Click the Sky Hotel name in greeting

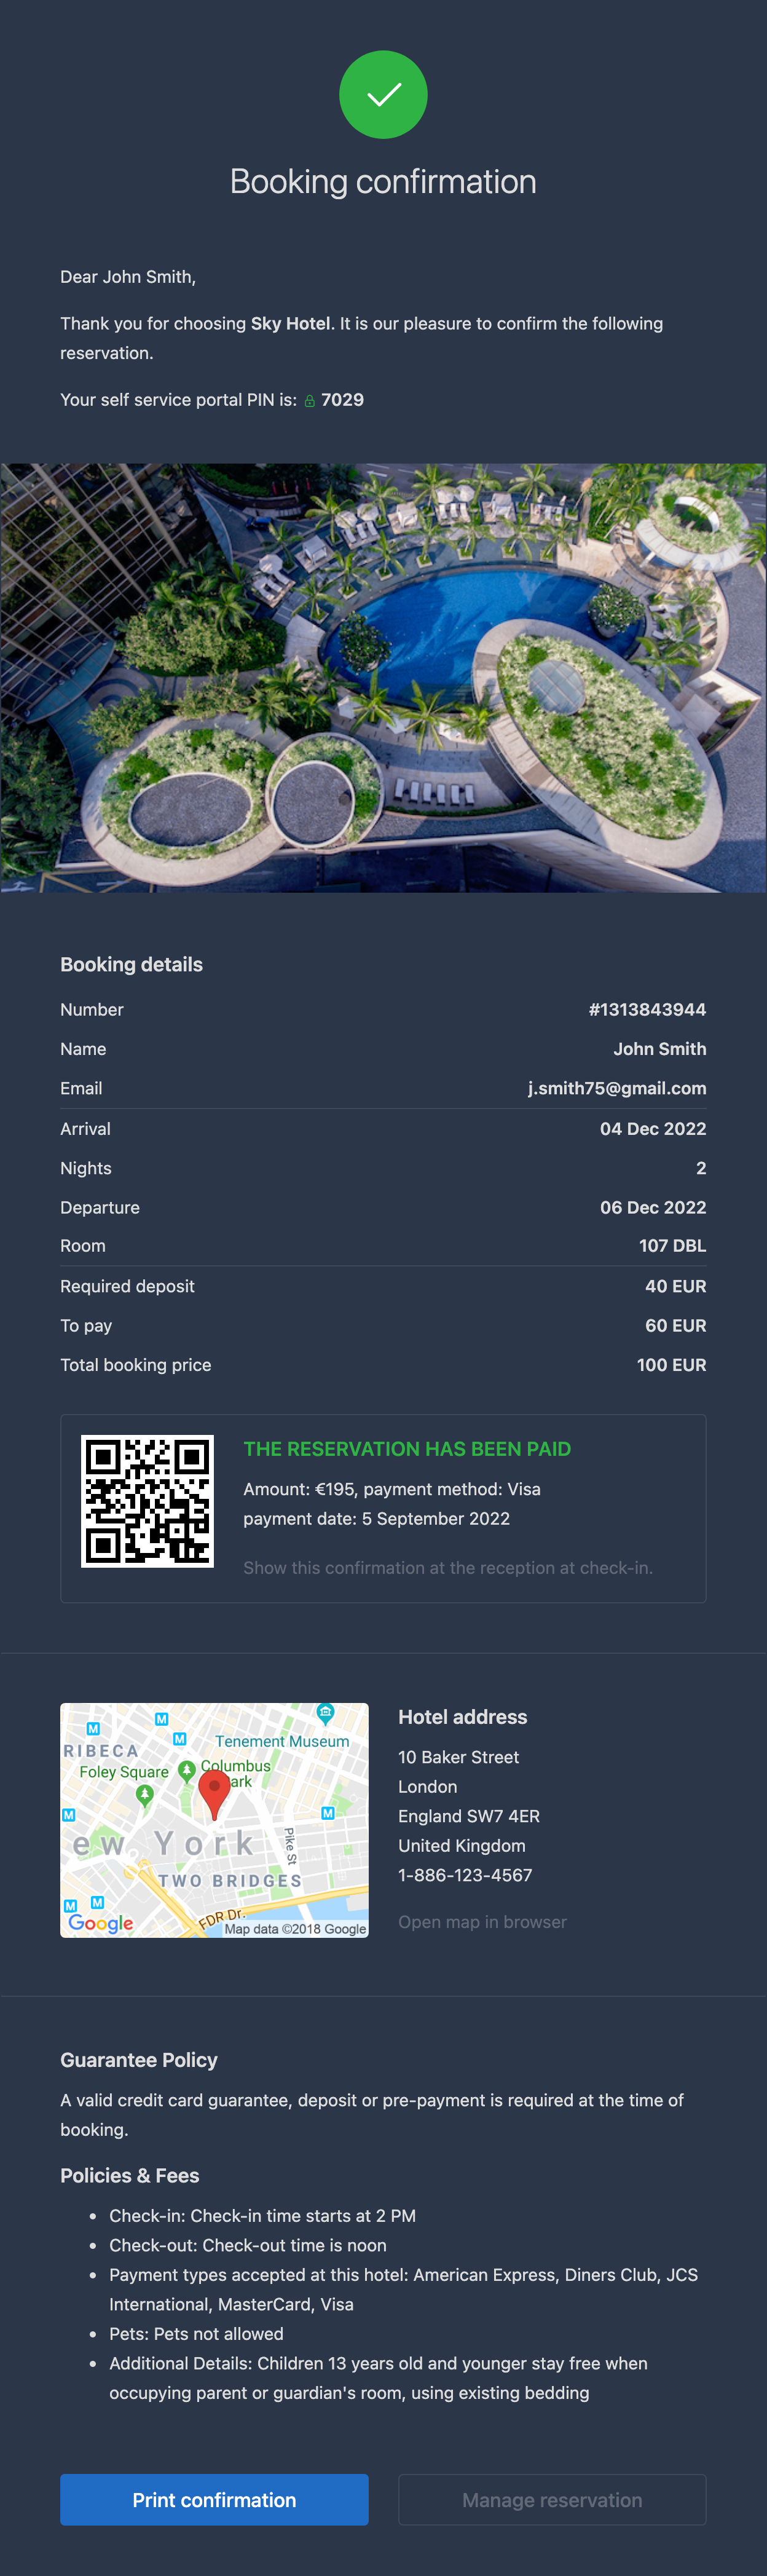[290, 323]
